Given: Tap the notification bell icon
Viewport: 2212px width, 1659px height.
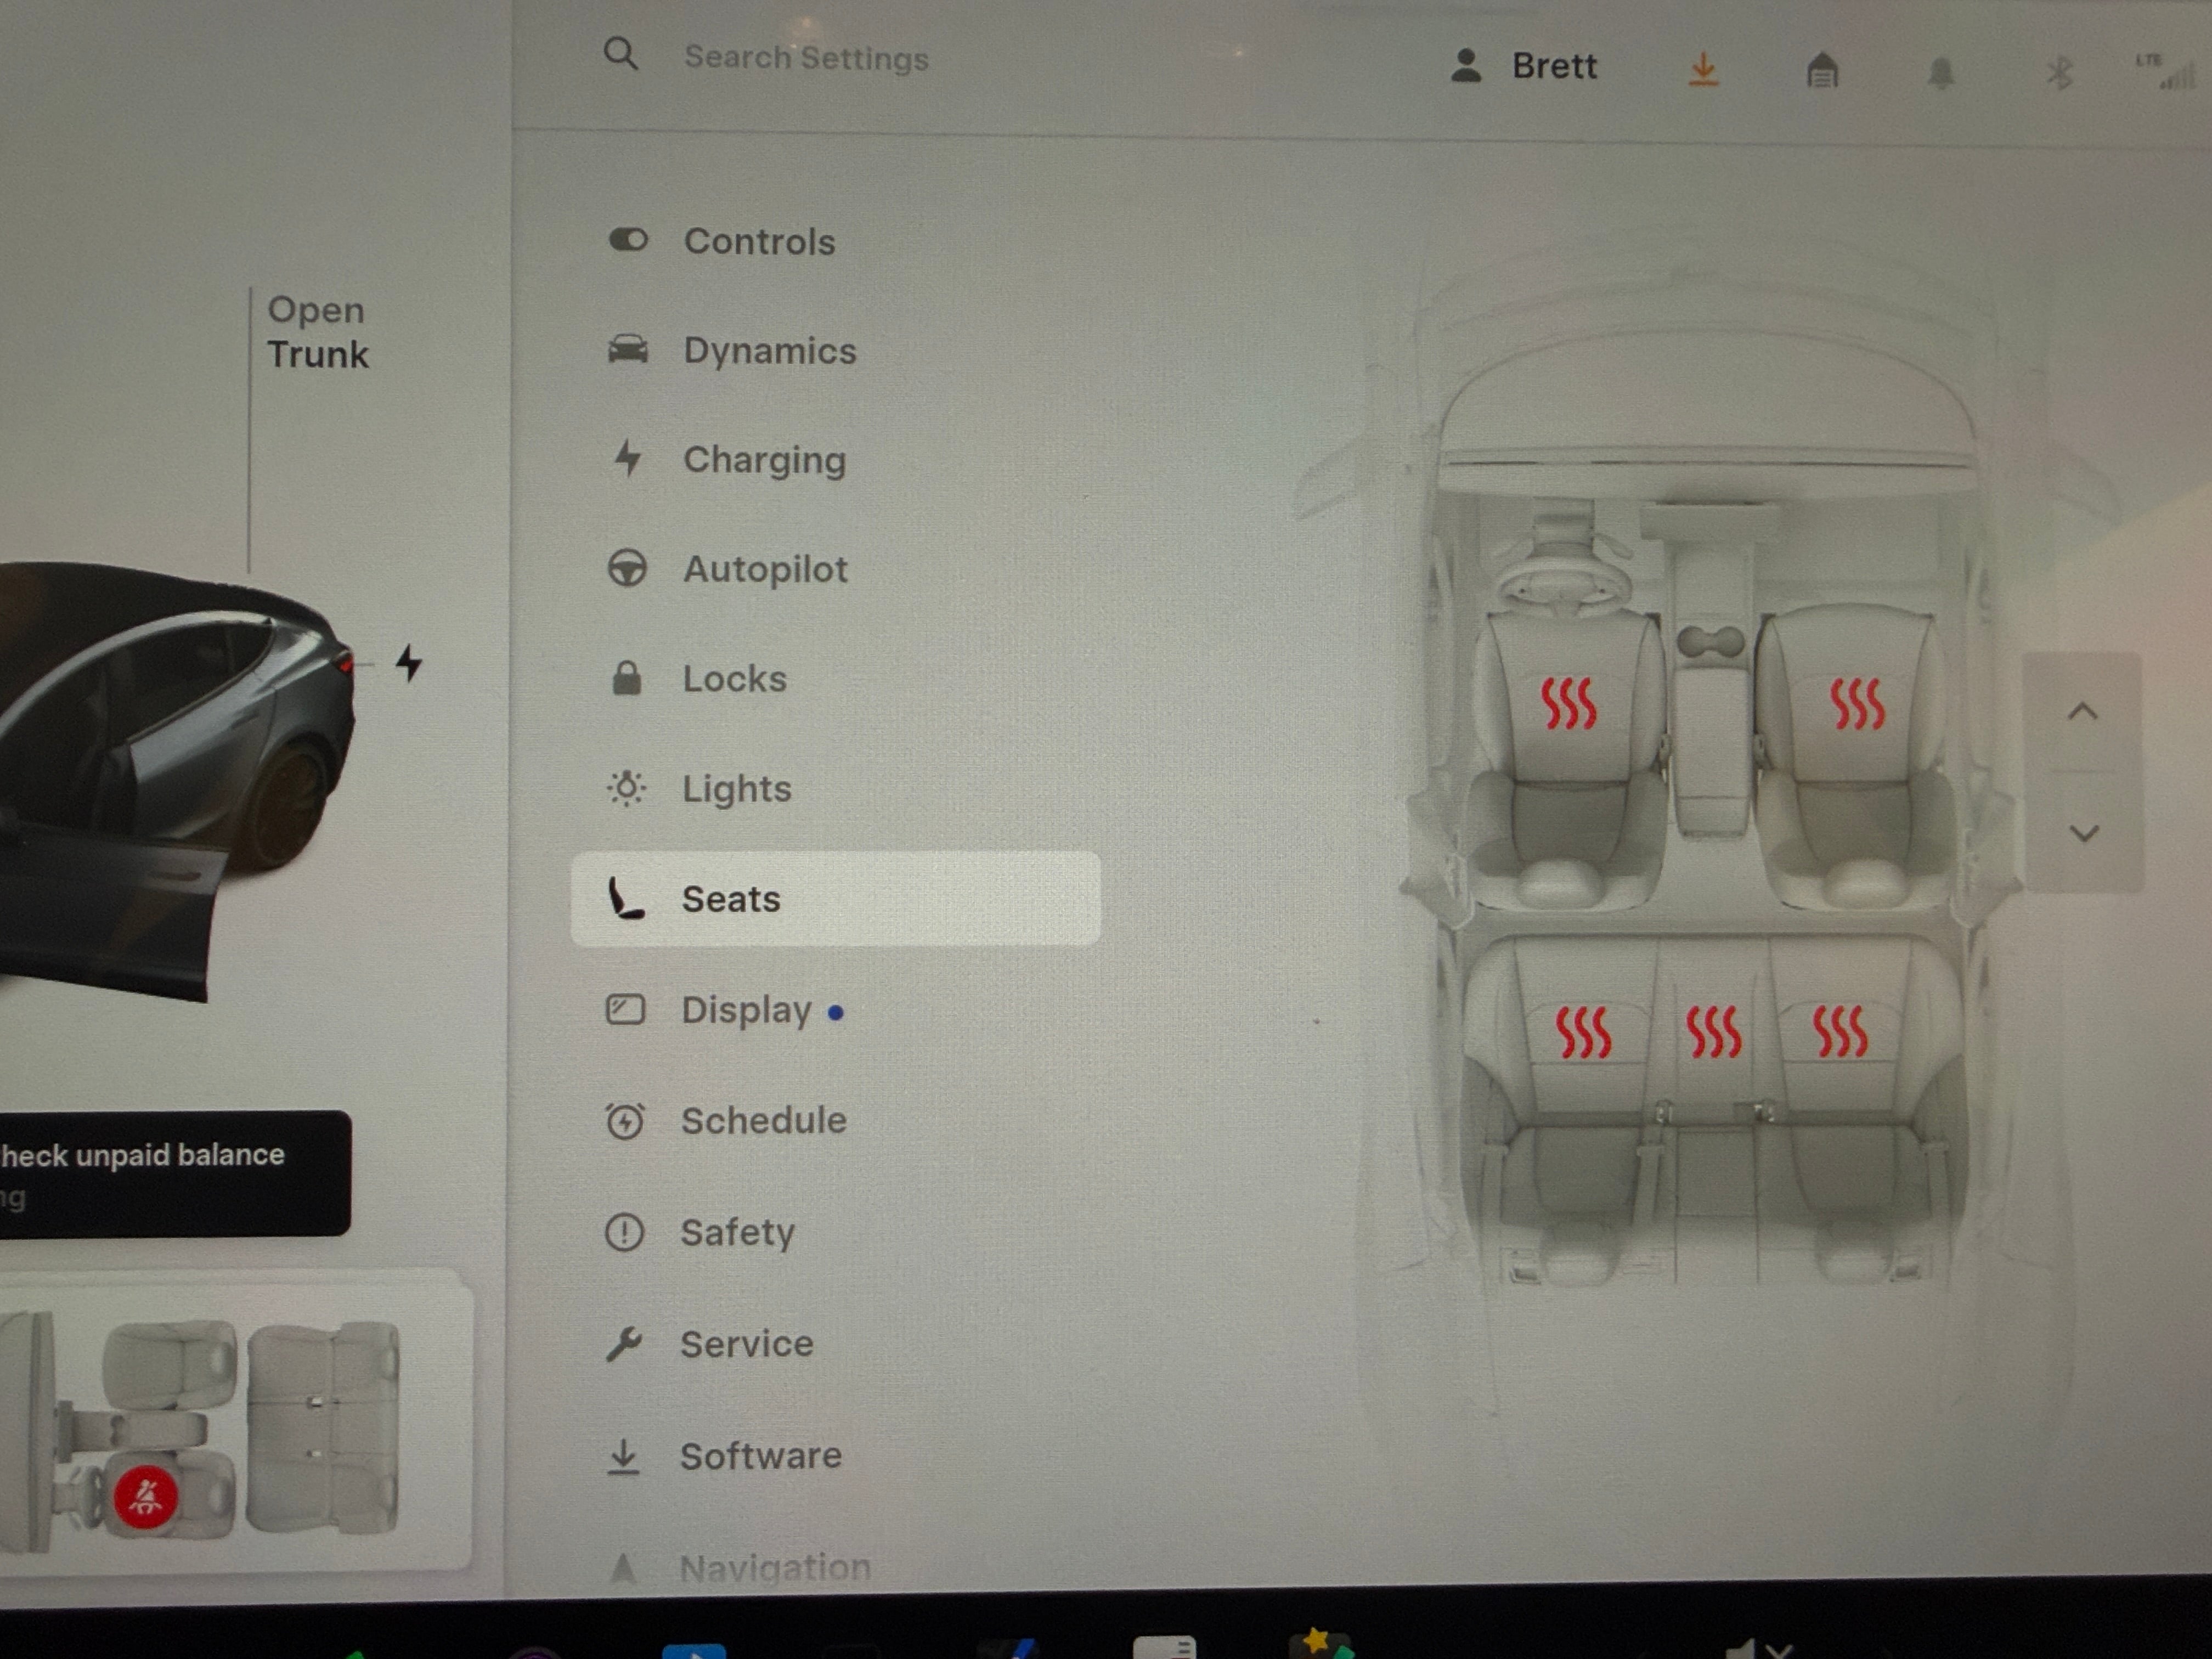Looking at the screenshot, I should coord(1941,73).
